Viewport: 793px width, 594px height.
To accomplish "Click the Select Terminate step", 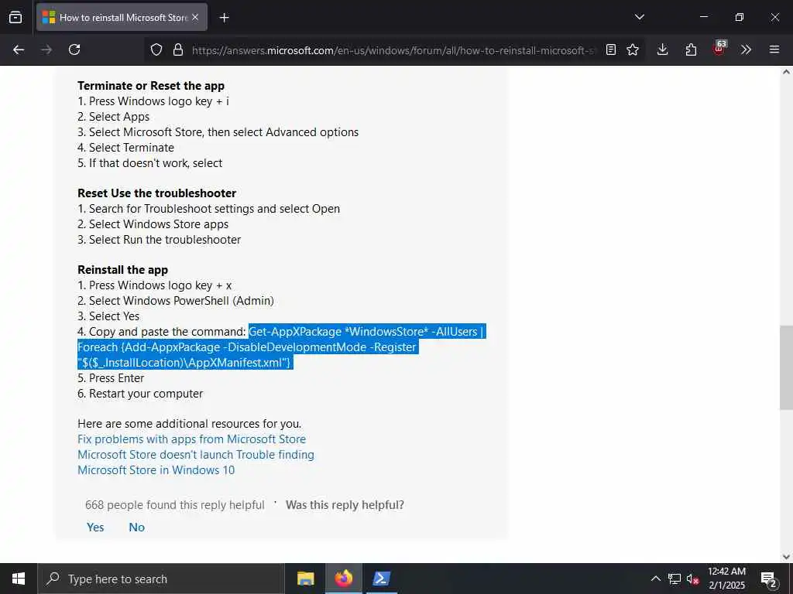I will (125, 148).
